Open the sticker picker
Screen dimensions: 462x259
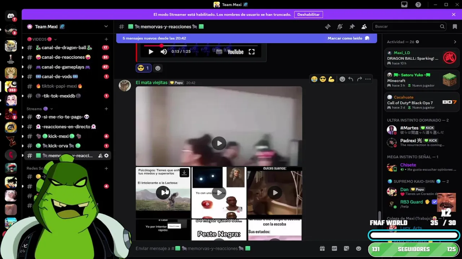click(346, 249)
